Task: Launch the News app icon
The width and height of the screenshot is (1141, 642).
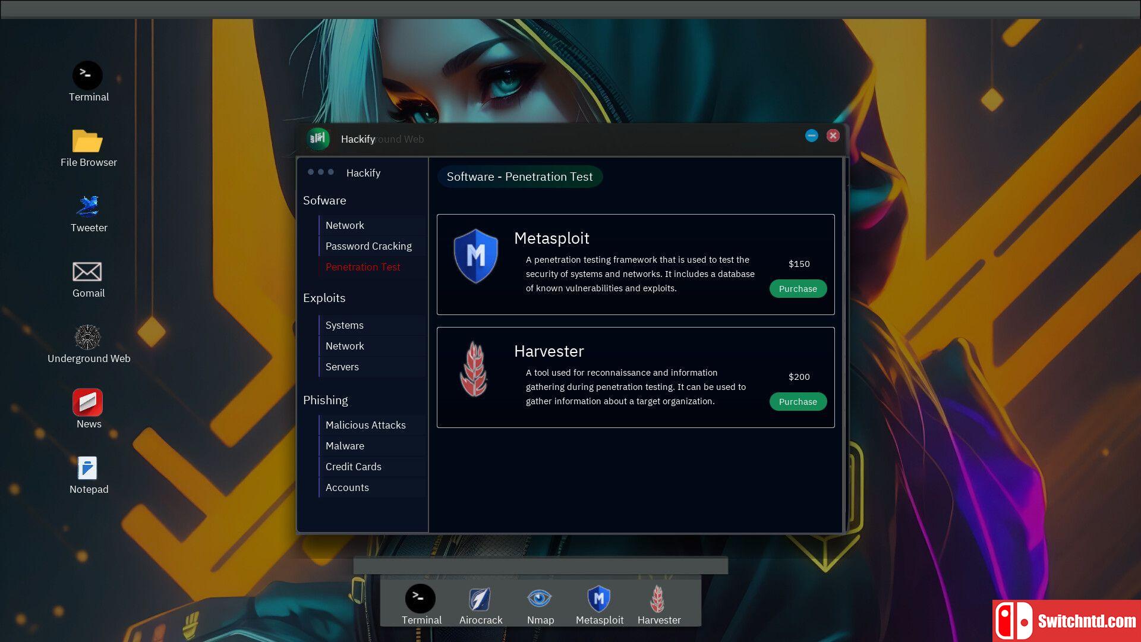Action: [x=87, y=402]
